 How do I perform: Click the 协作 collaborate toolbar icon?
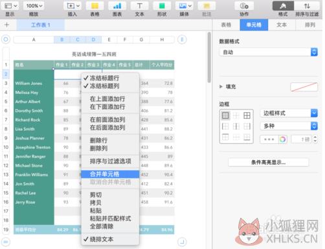(244, 6)
